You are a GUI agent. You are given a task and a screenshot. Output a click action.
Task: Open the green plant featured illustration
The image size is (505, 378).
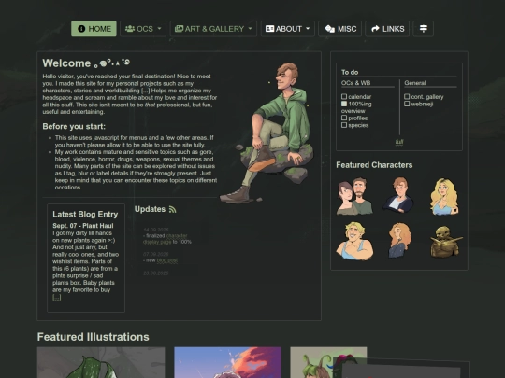[x=101, y=362]
